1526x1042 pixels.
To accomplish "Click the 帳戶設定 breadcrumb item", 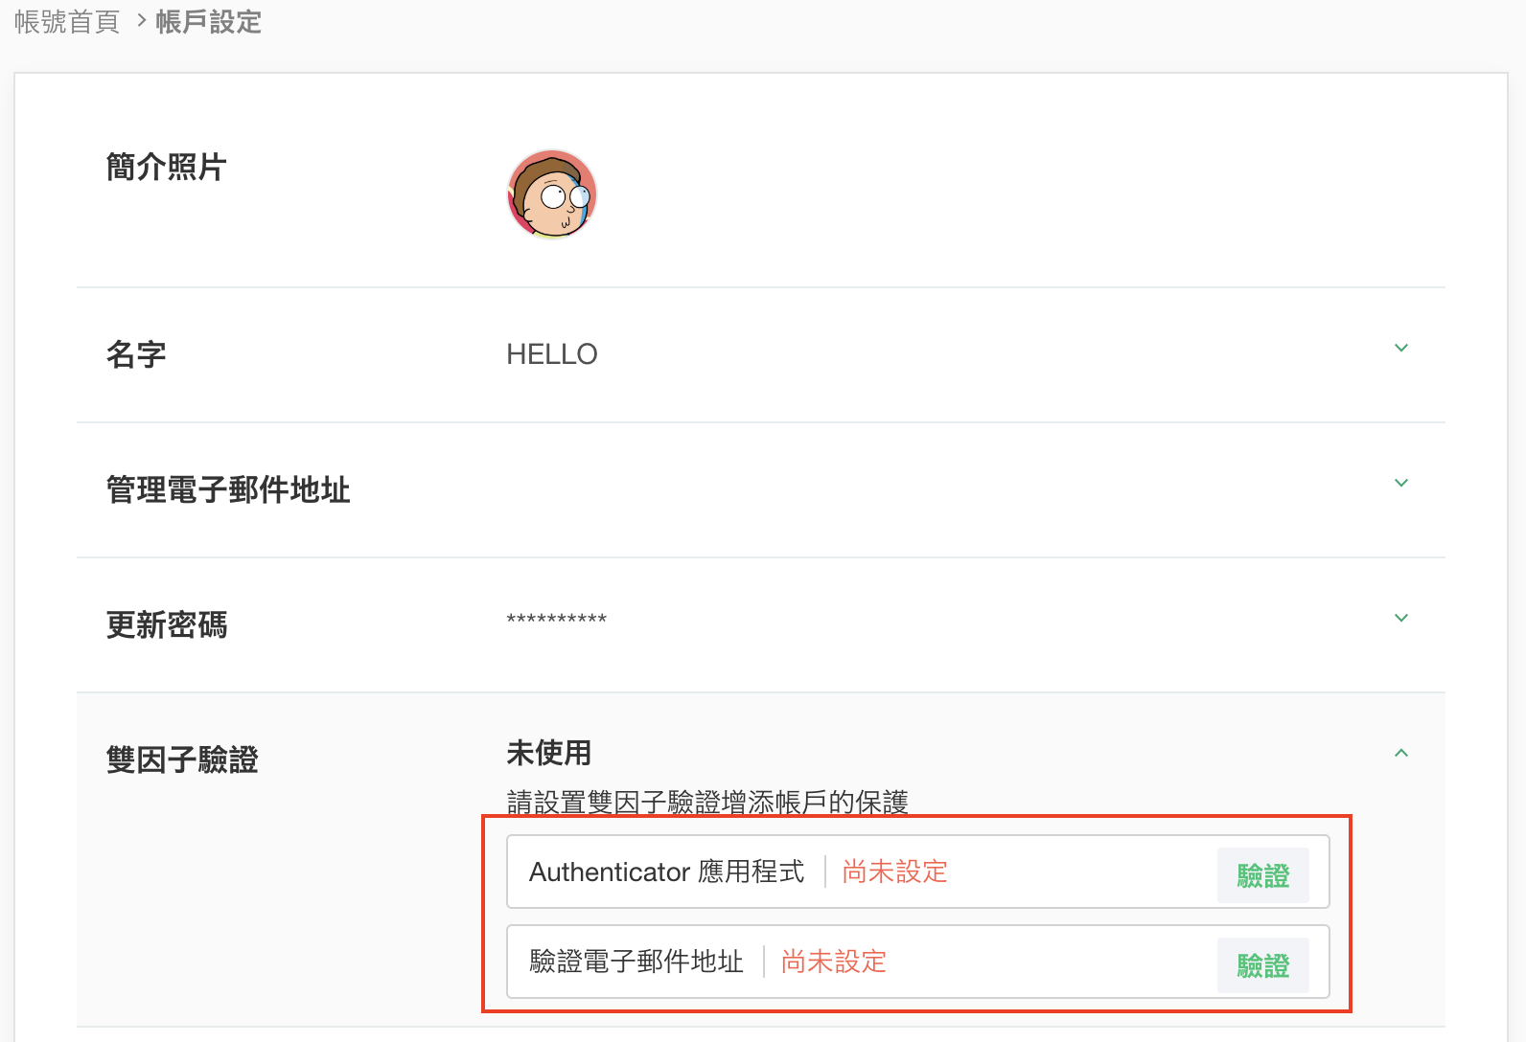I will point(209,22).
